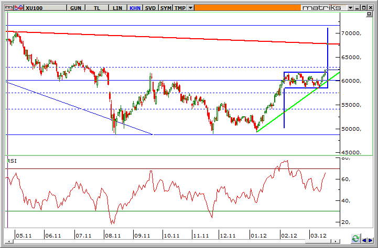378x248 pixels.
Task: Minimize the chart window
Action: tap(358, 8)
